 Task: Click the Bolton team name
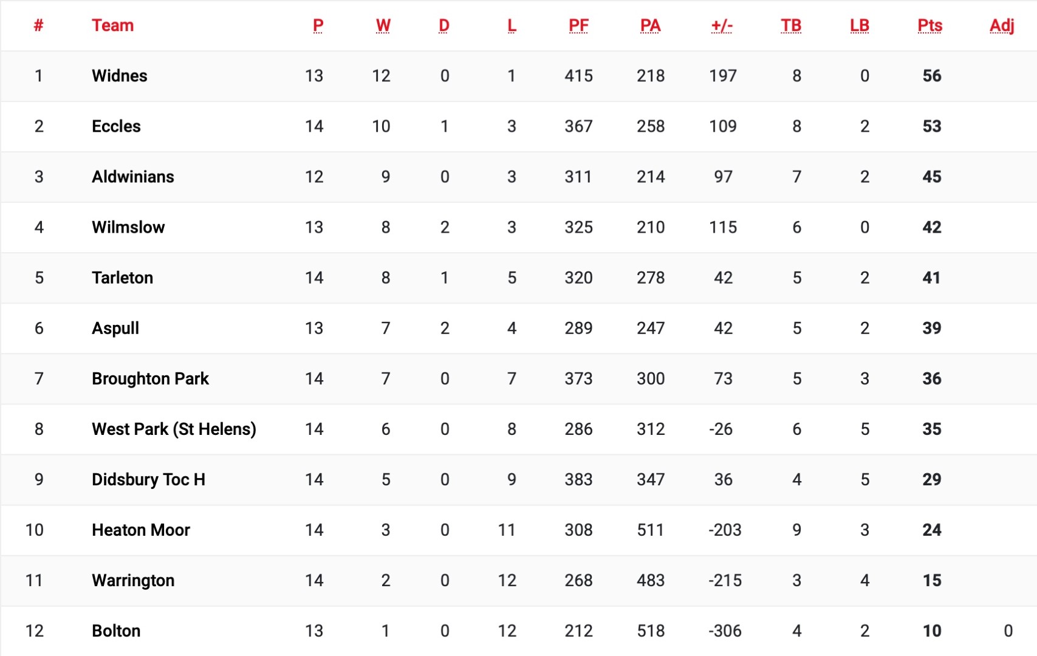tap(116, 630)
